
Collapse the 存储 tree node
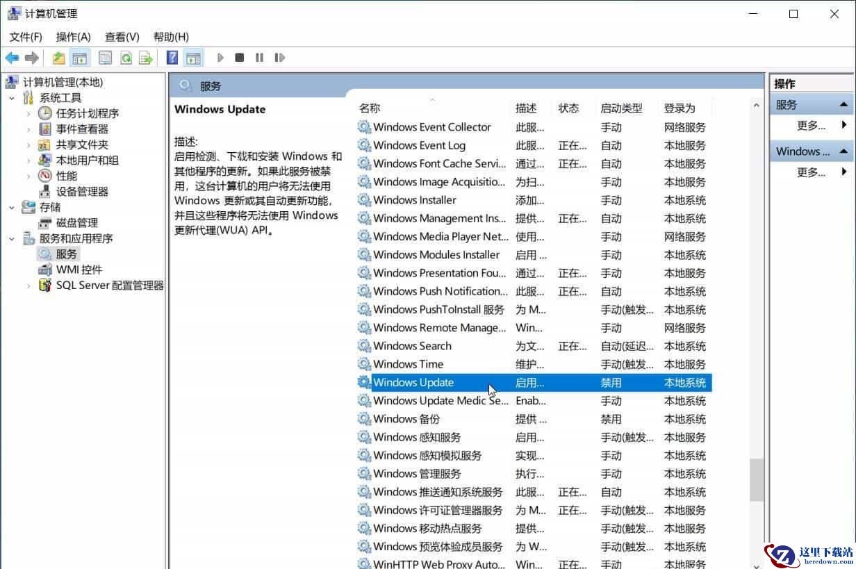coord(12,207)
